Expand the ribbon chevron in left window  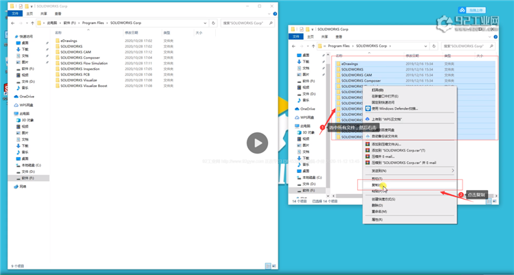pos(269,14)
